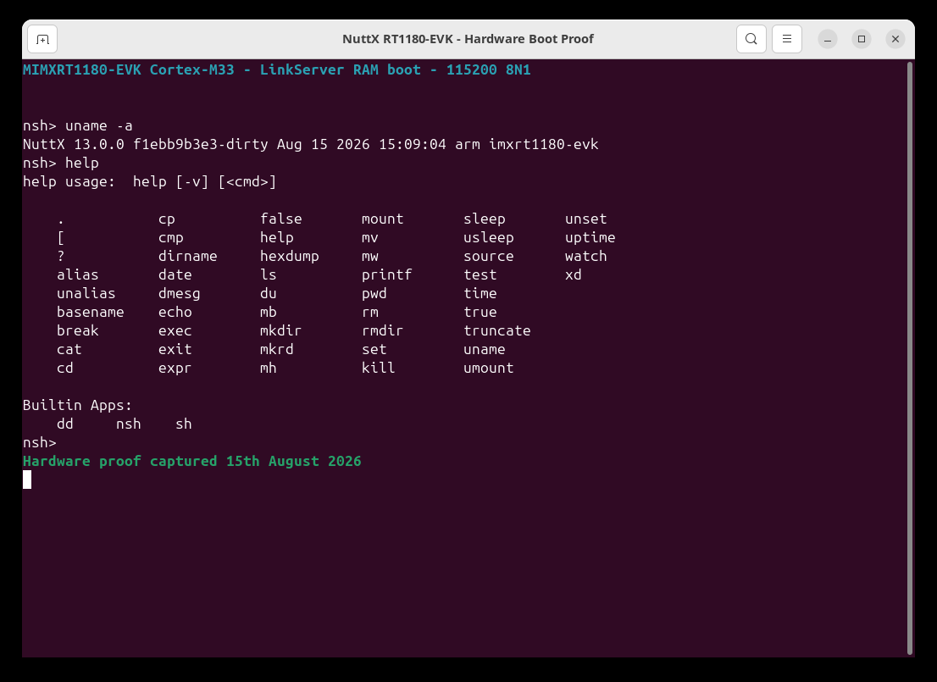The image size is (937, 682).
Task: Click the 'uptime' command name
Action: 590,237
